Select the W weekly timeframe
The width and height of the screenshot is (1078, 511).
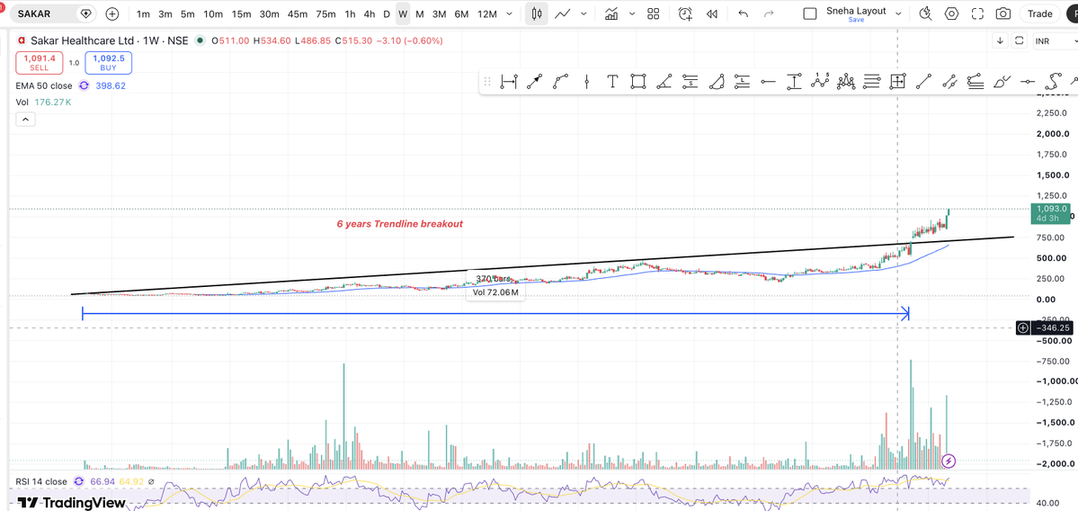403,13
